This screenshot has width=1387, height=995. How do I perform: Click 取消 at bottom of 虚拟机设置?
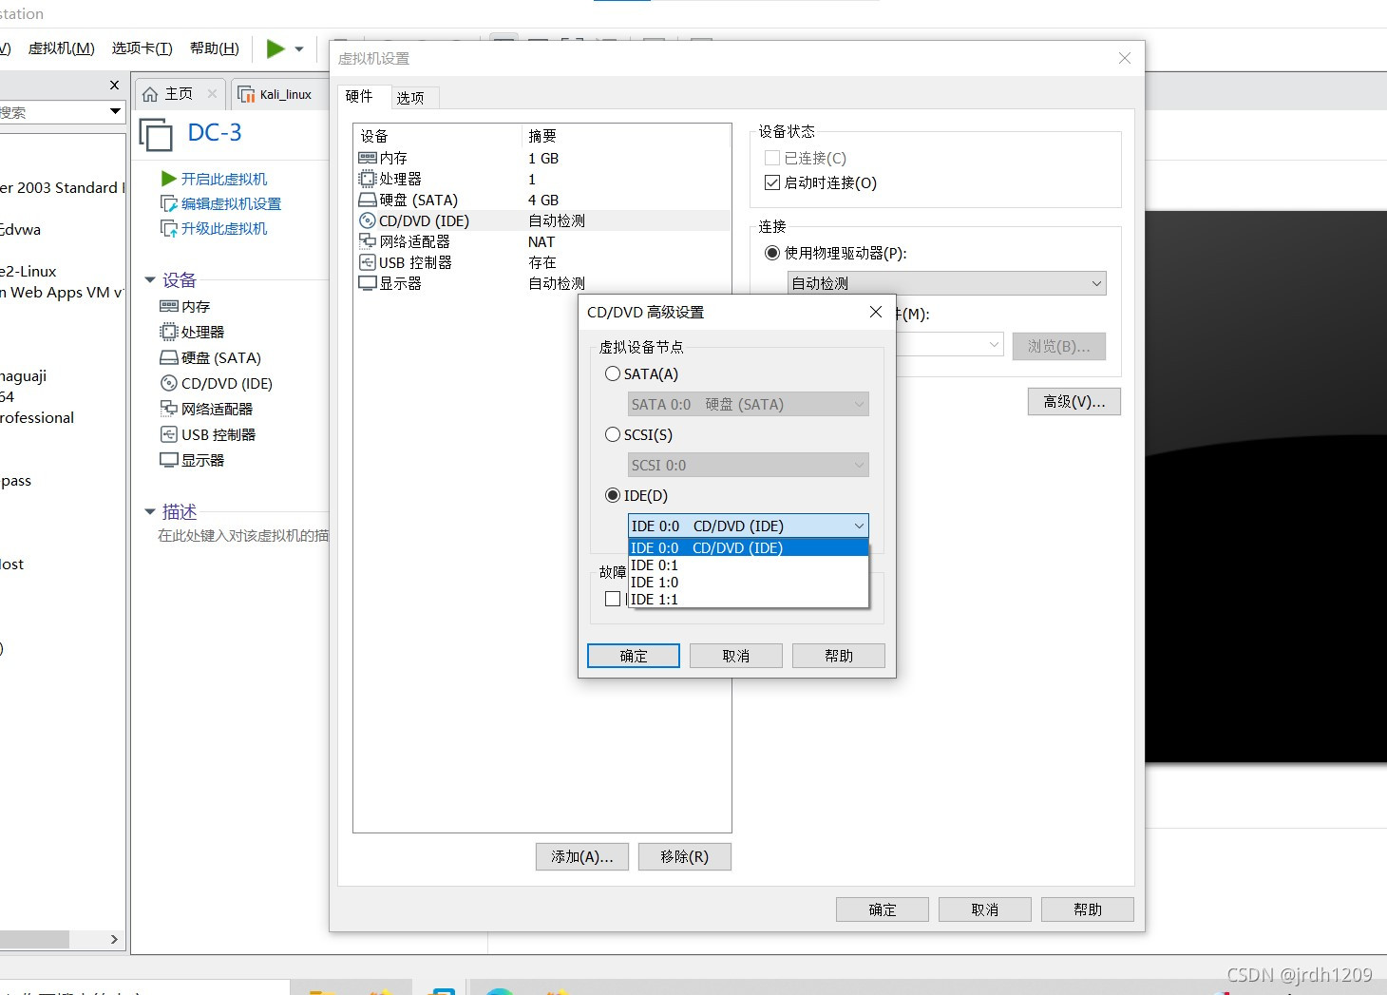pyautogui.click(x=985, y=909)
